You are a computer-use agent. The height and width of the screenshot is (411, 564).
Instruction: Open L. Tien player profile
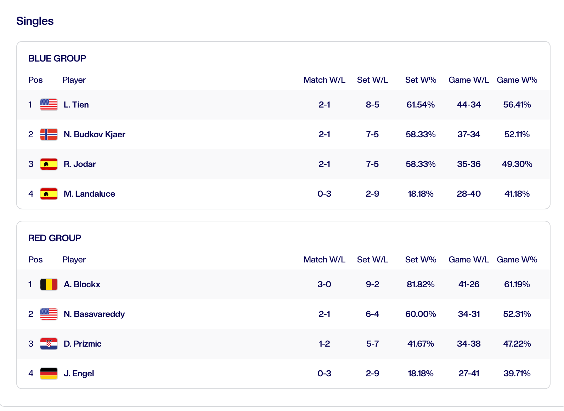click(76, 105)
